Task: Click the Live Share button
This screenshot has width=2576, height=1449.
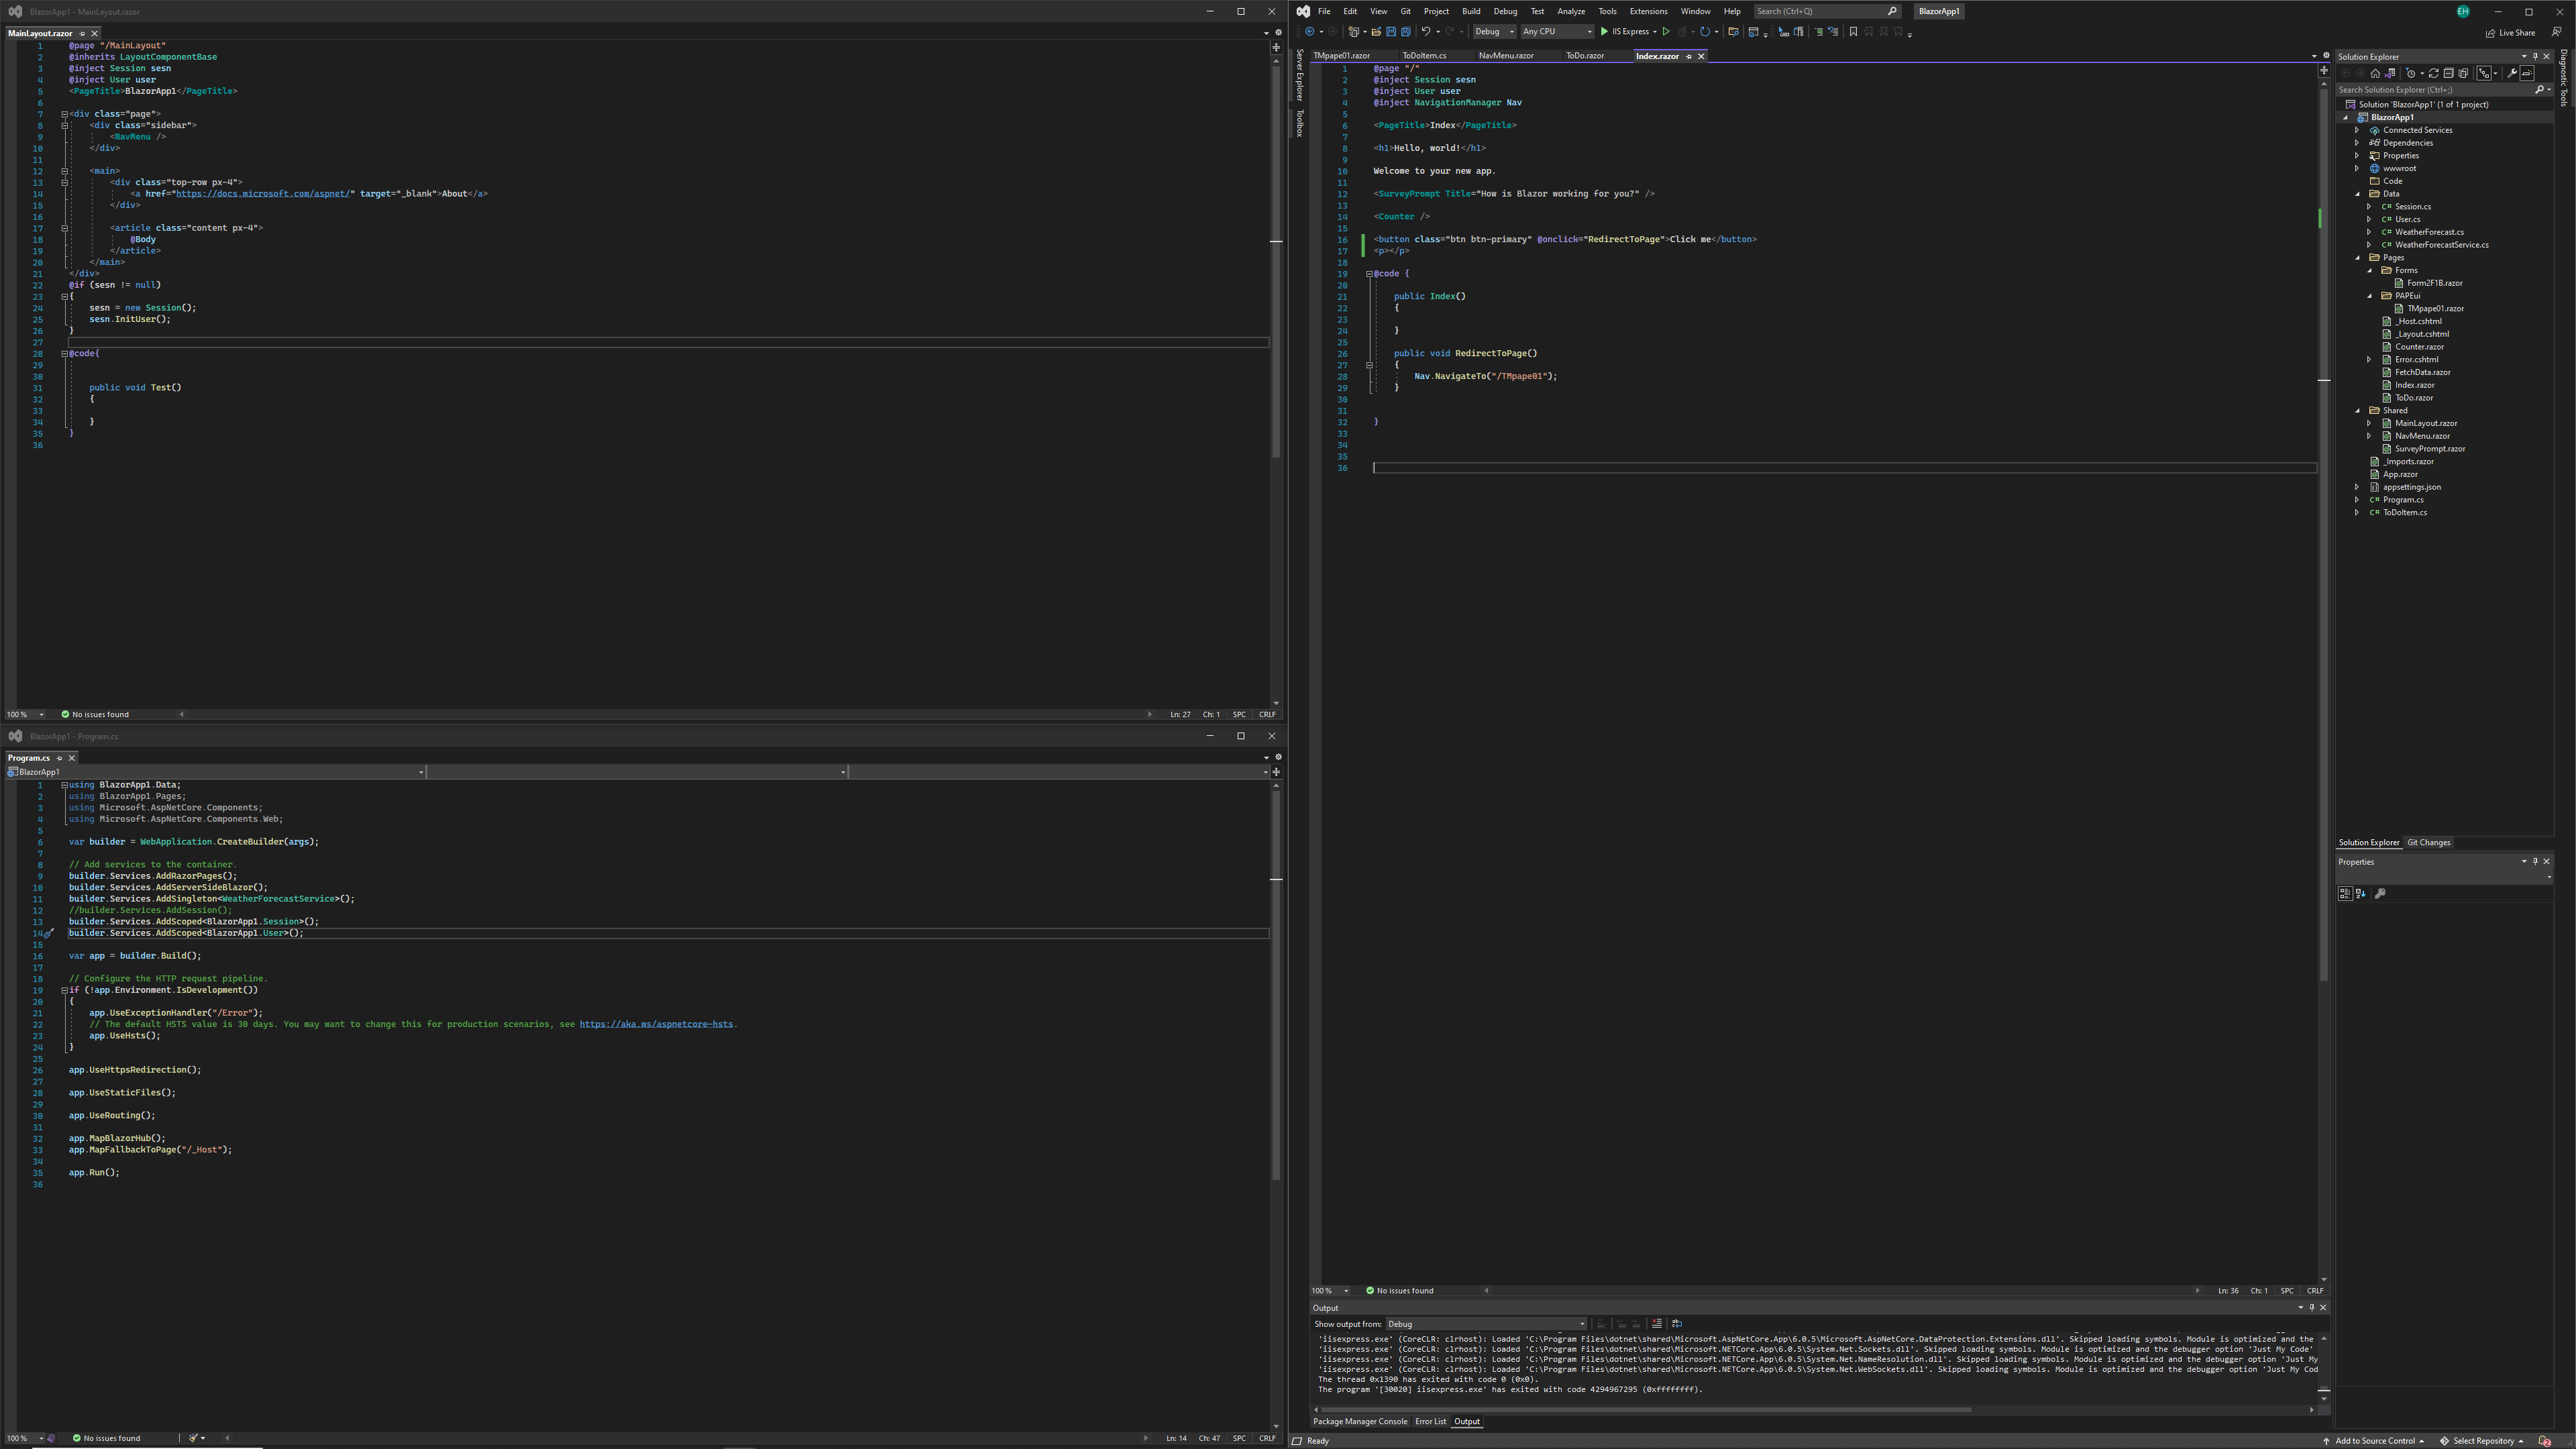Action: [2511, 32]
